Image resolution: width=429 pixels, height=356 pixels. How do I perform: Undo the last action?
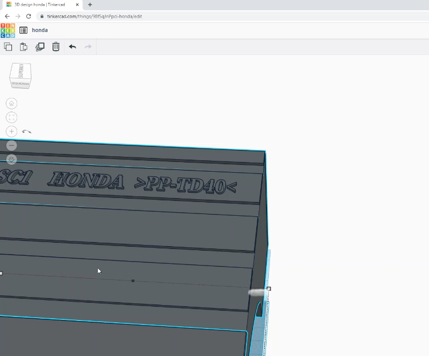(73, 47)
